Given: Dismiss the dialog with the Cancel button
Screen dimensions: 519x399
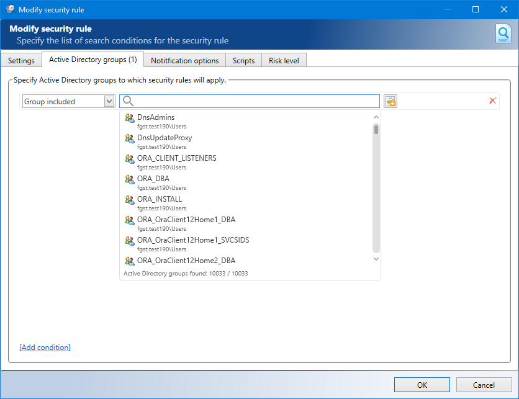Looking at the screenshot, I should pyautogui.click(x=484, y=385).
